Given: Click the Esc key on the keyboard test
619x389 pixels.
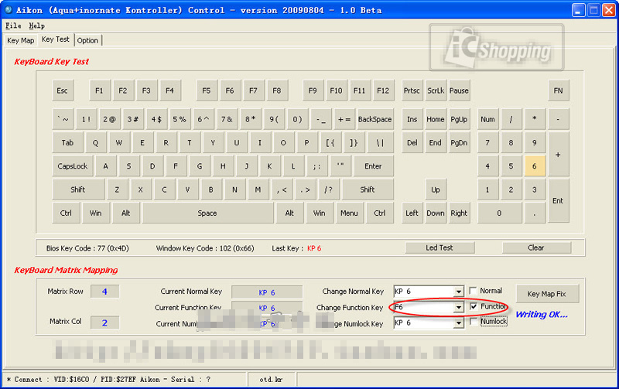Looking at the screenshot, I should point(63,90).
